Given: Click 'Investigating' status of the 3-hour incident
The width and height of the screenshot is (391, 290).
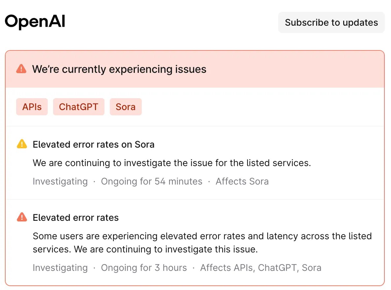Looking at the screenshot, I should [x=60, y=268].
